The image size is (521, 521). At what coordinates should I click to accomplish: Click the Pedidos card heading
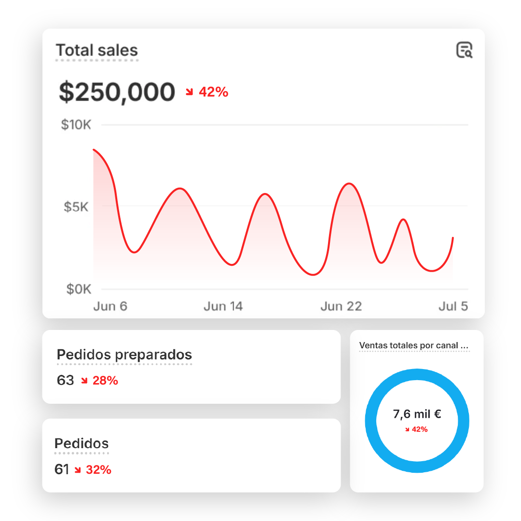(82, 444)
